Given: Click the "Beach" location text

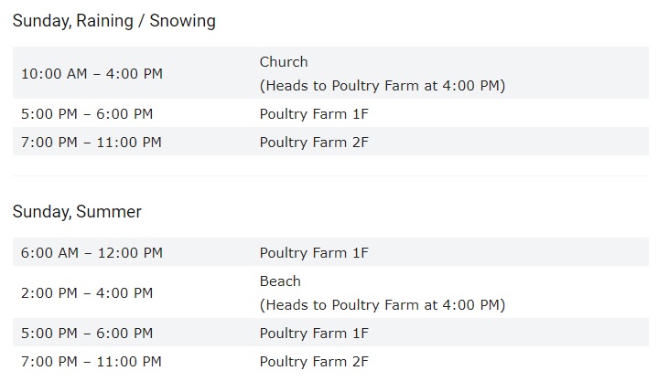Looking at the screenshot, I should coord(280,281).
